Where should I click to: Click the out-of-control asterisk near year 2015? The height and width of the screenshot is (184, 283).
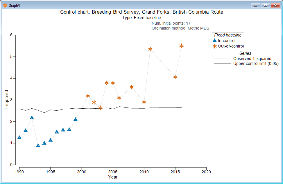pyautogui.click(x=175, y=77)
